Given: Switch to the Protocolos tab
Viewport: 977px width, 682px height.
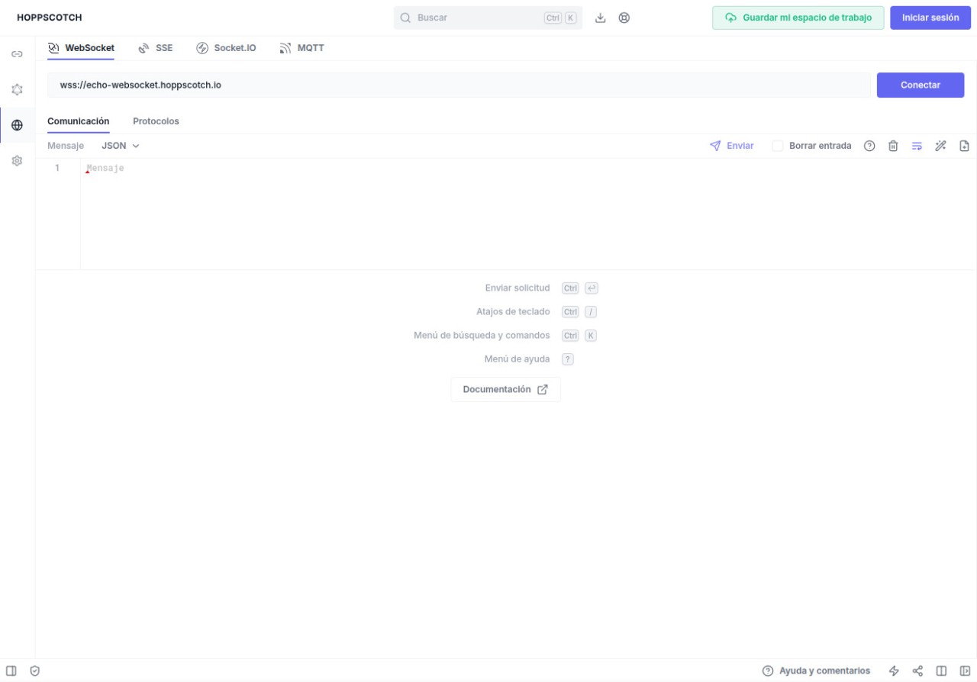Looking at the screenshot, I should (156, 121).
